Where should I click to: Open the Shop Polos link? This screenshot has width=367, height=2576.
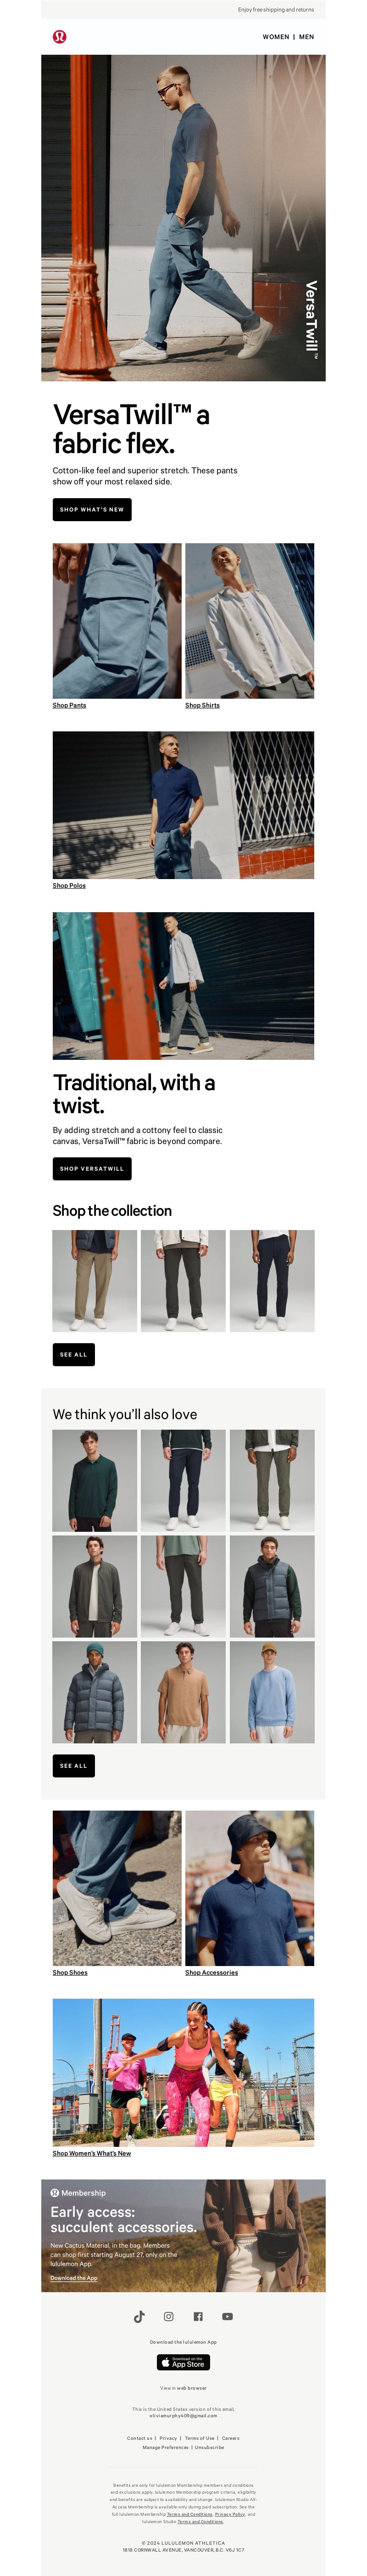(69, 885)
